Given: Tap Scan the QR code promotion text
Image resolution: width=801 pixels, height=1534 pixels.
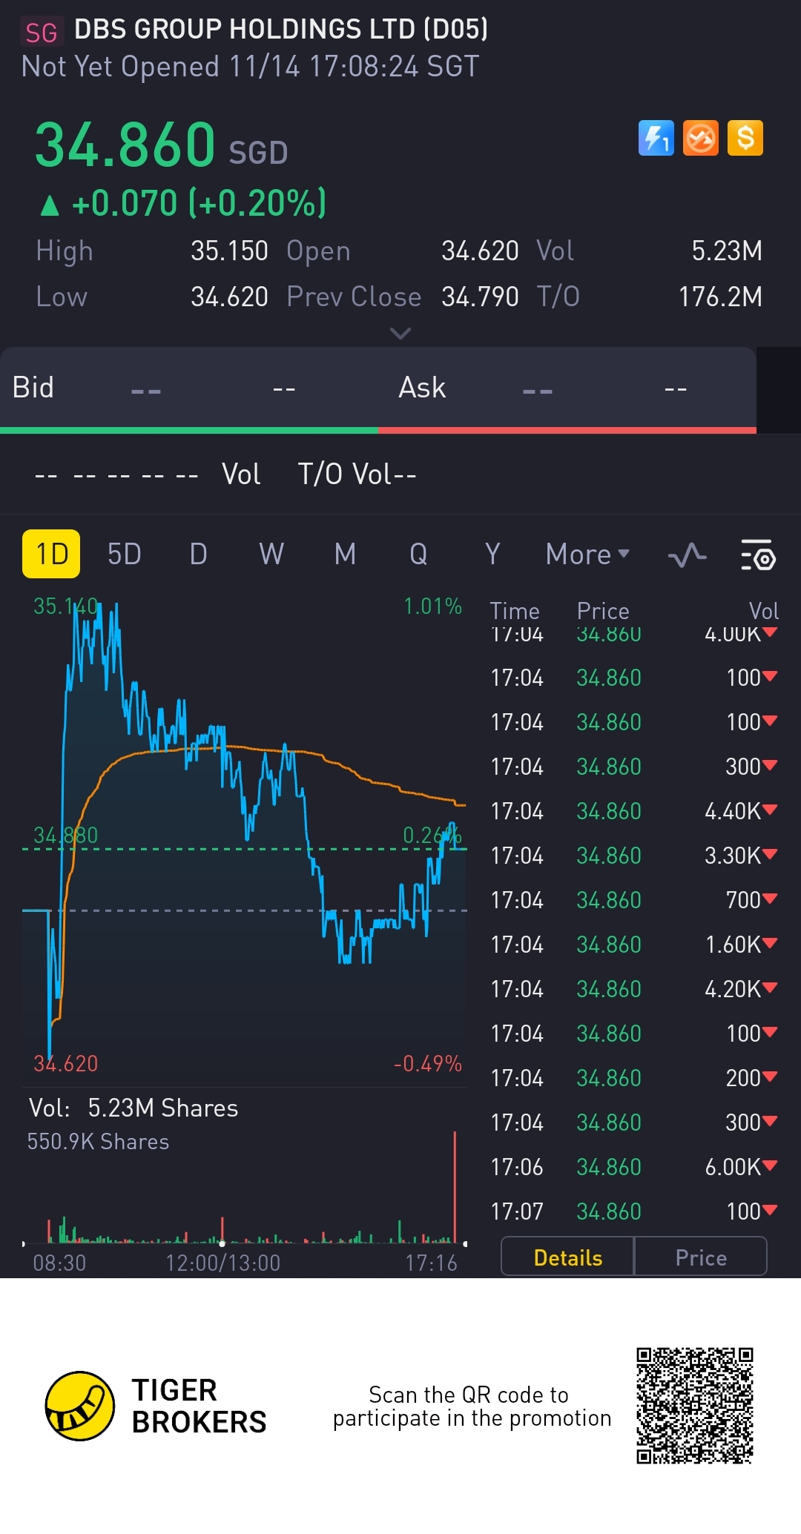Looking at the screenshot, I should click(x=472, y=1406).
